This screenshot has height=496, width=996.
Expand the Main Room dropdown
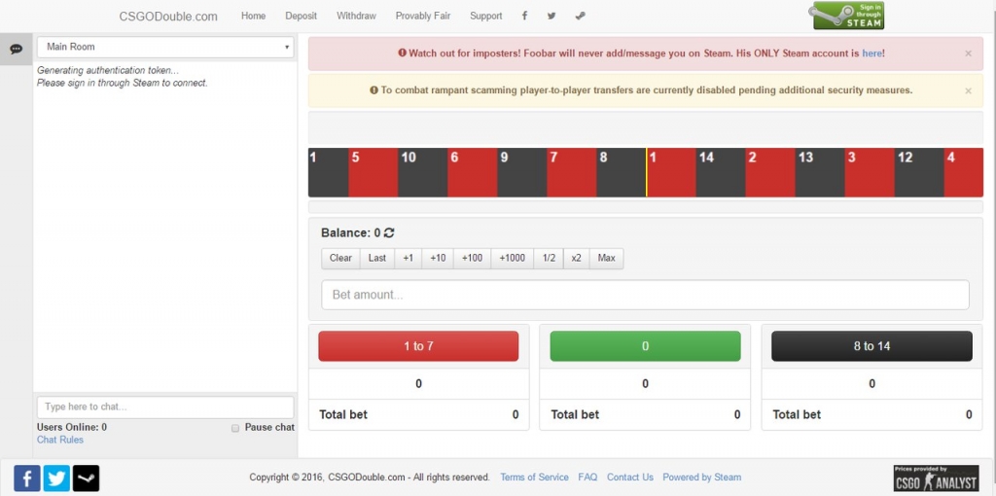[x=165, y=47]
